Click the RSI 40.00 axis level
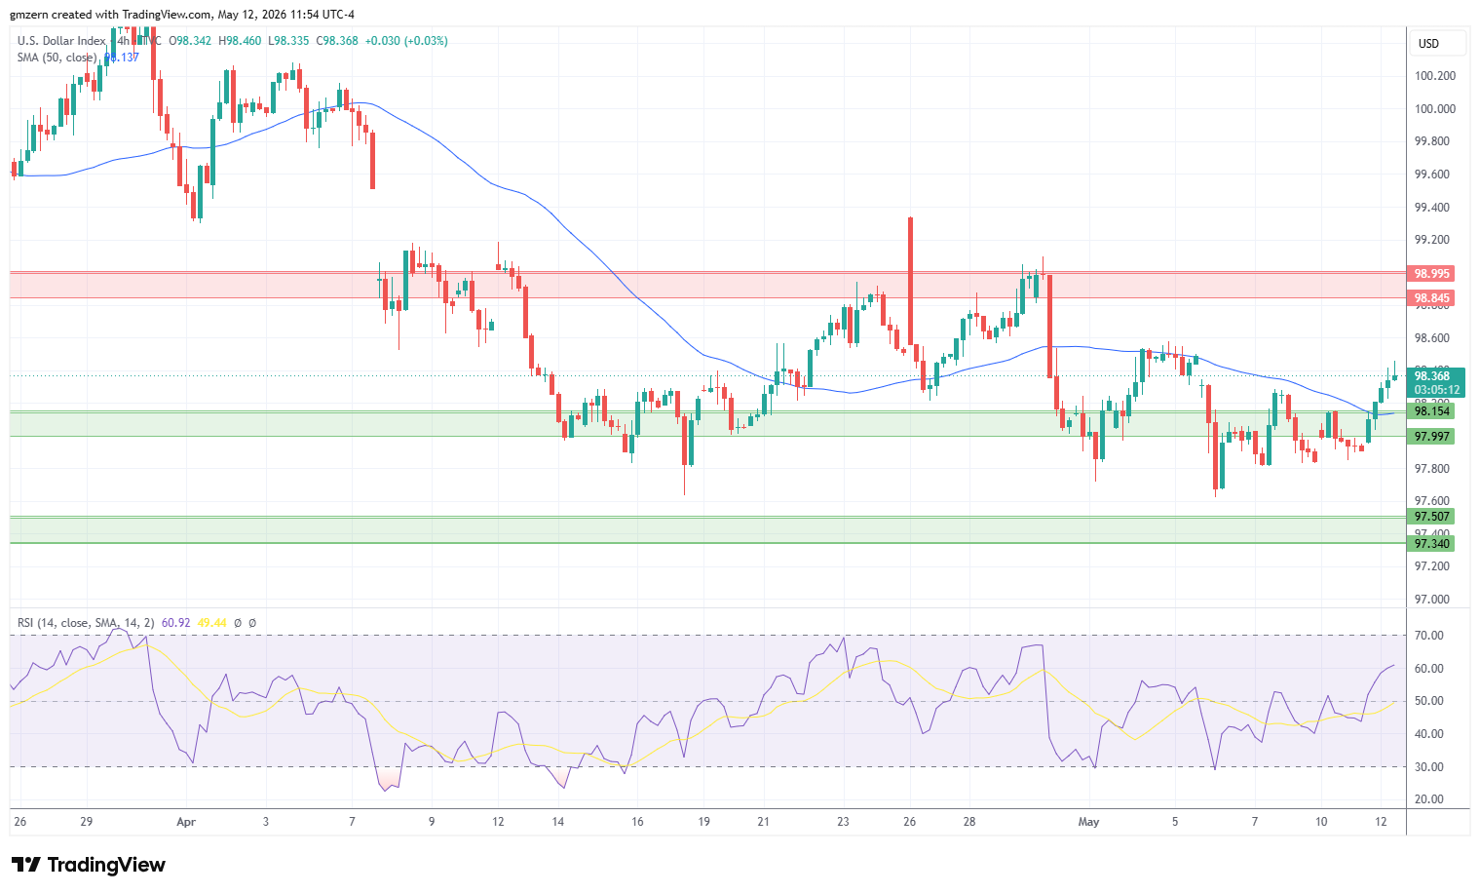The height and width of the screenshot is (894, 1480). click(1428, 734)
